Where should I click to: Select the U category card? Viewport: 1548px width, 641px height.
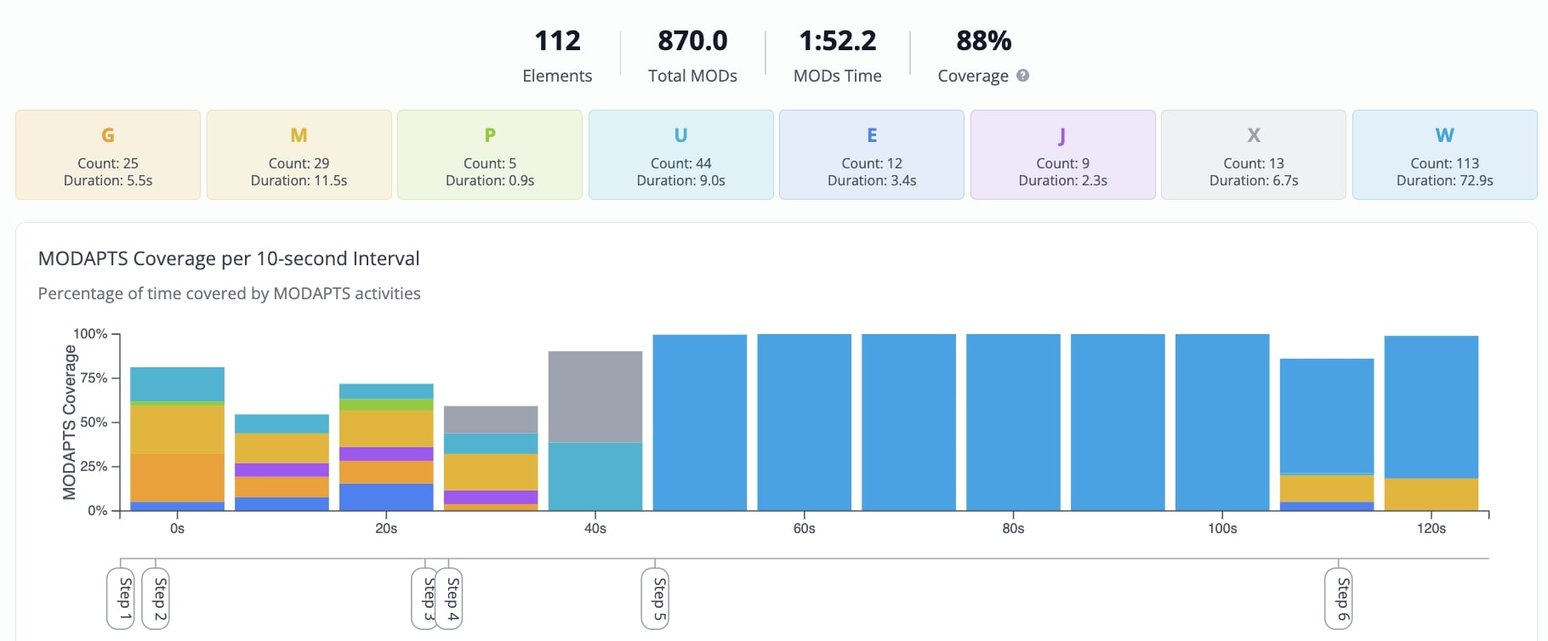[x=680, y=155]
